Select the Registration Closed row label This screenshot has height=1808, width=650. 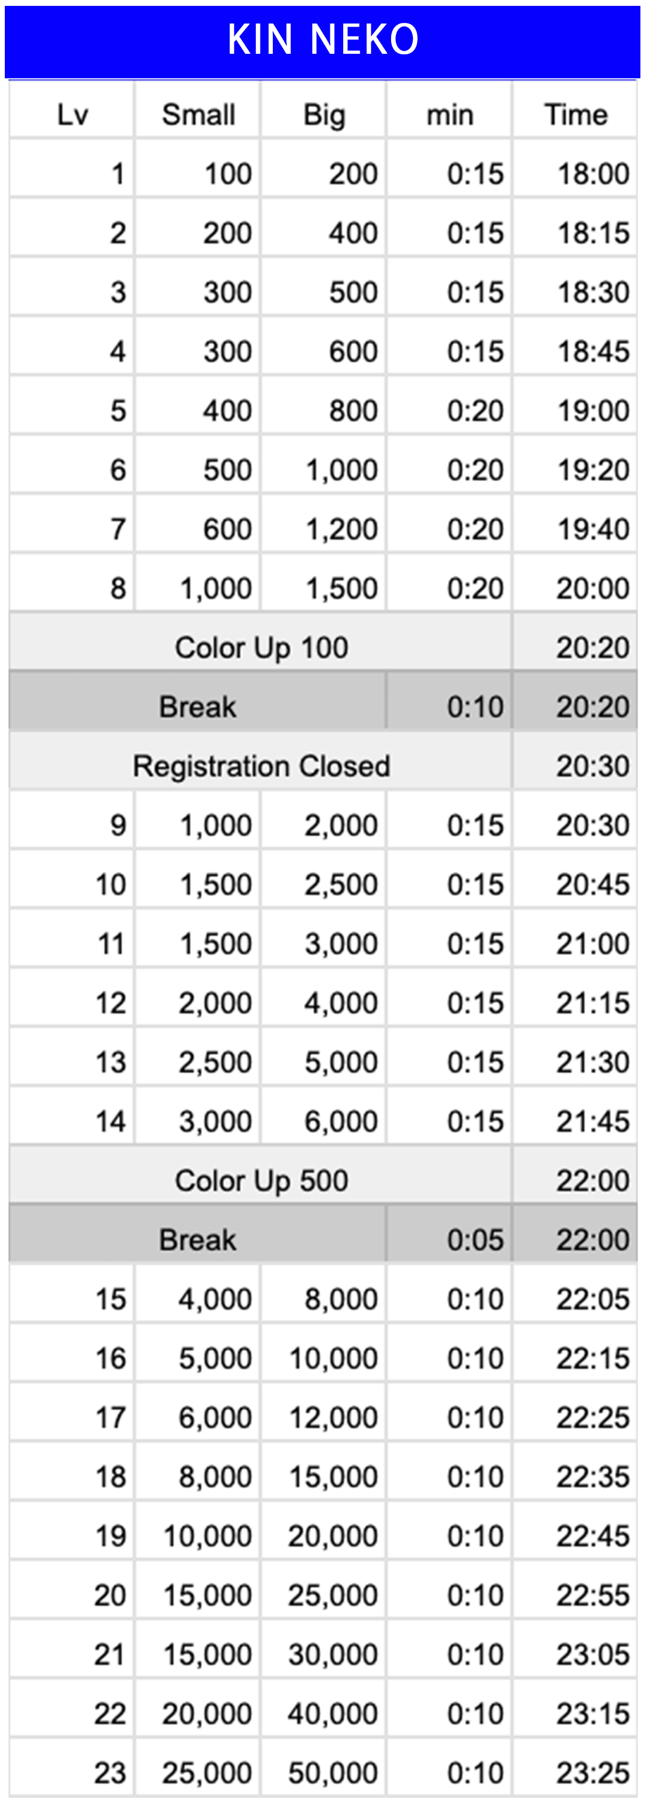pos(261,767)
